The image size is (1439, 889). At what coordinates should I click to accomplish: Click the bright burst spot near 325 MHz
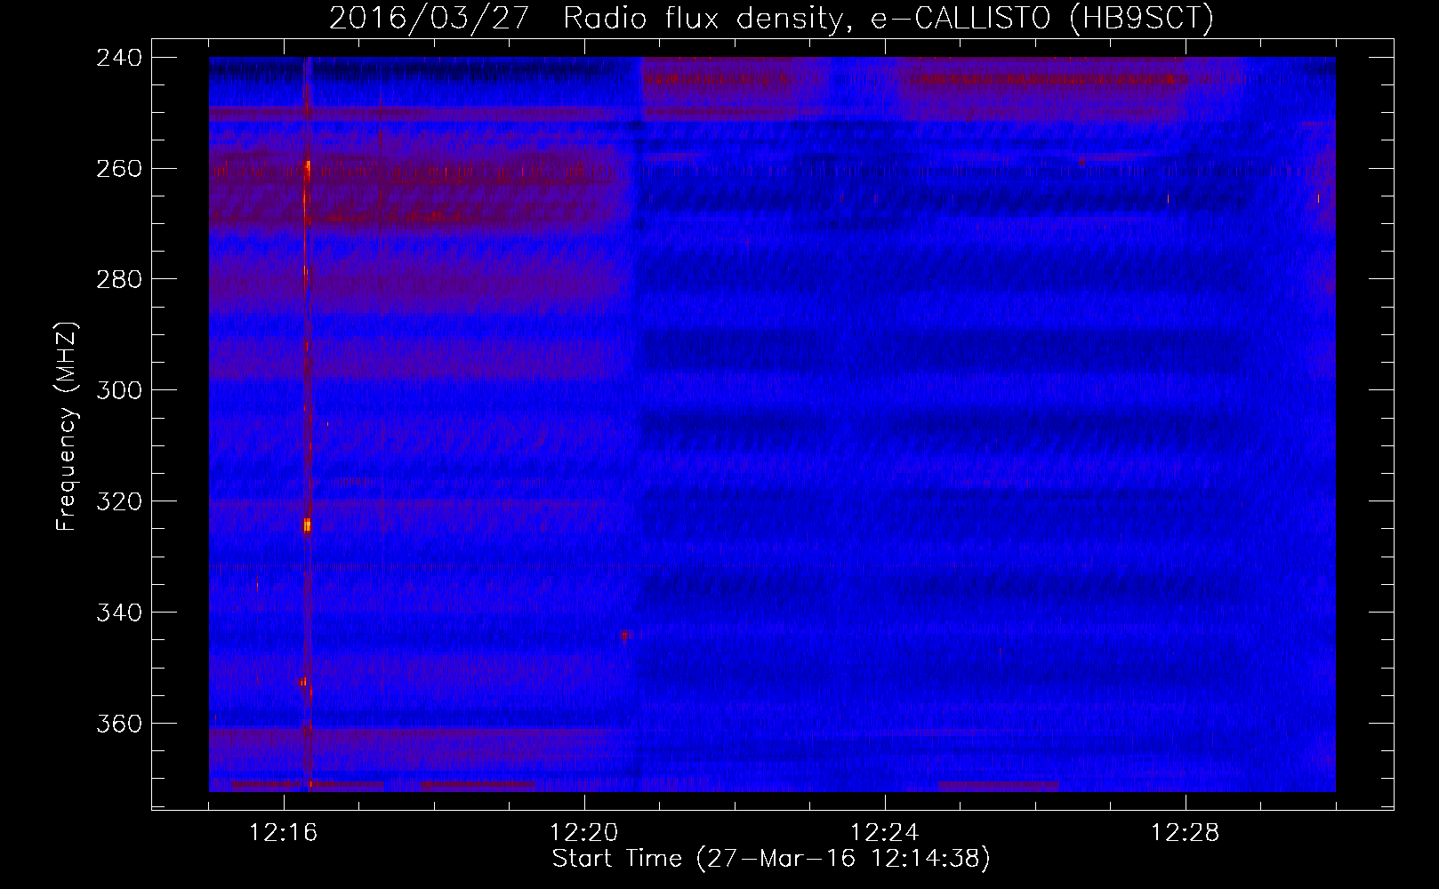coord(307,525)
